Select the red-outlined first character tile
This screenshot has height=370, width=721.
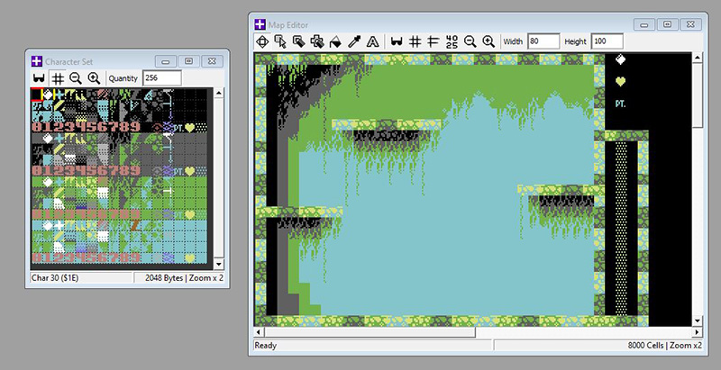coord(37,94)
